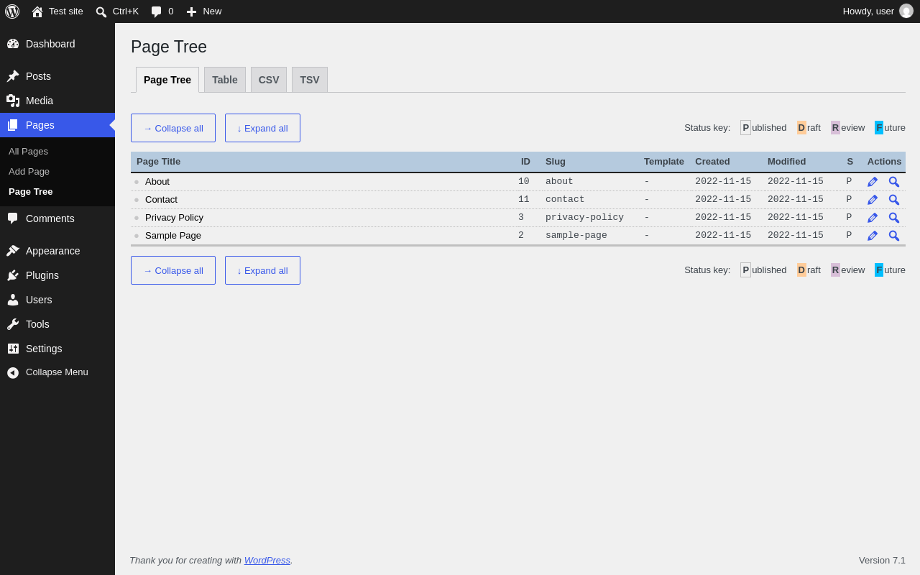Click the edit pencil icon for About

coord(873,182)
